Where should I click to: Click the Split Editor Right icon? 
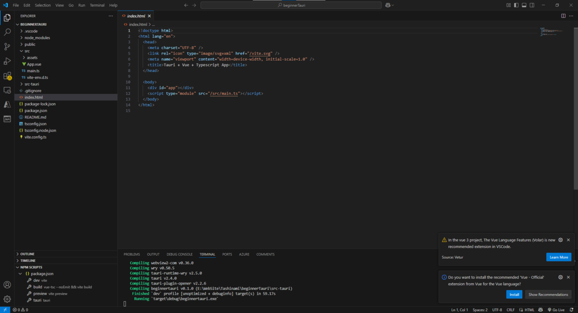563,16
